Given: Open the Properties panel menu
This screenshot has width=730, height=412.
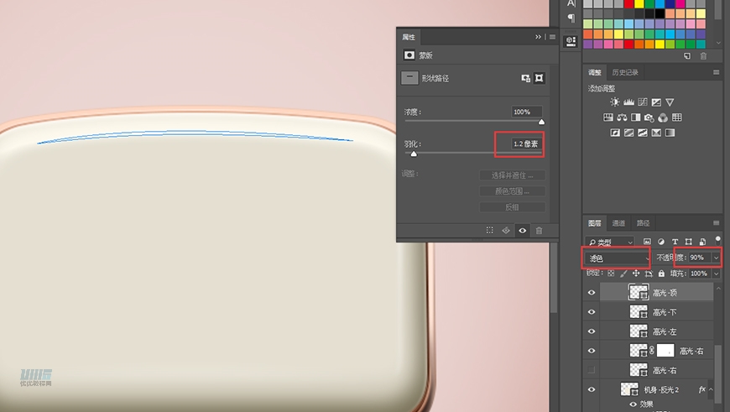Looking at the screenshot, I should (552, 37).
